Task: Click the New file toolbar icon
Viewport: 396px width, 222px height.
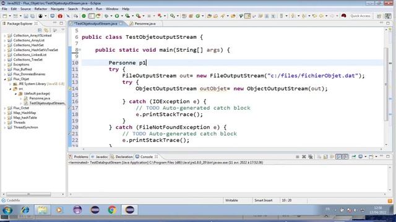Action: point(5,16)
